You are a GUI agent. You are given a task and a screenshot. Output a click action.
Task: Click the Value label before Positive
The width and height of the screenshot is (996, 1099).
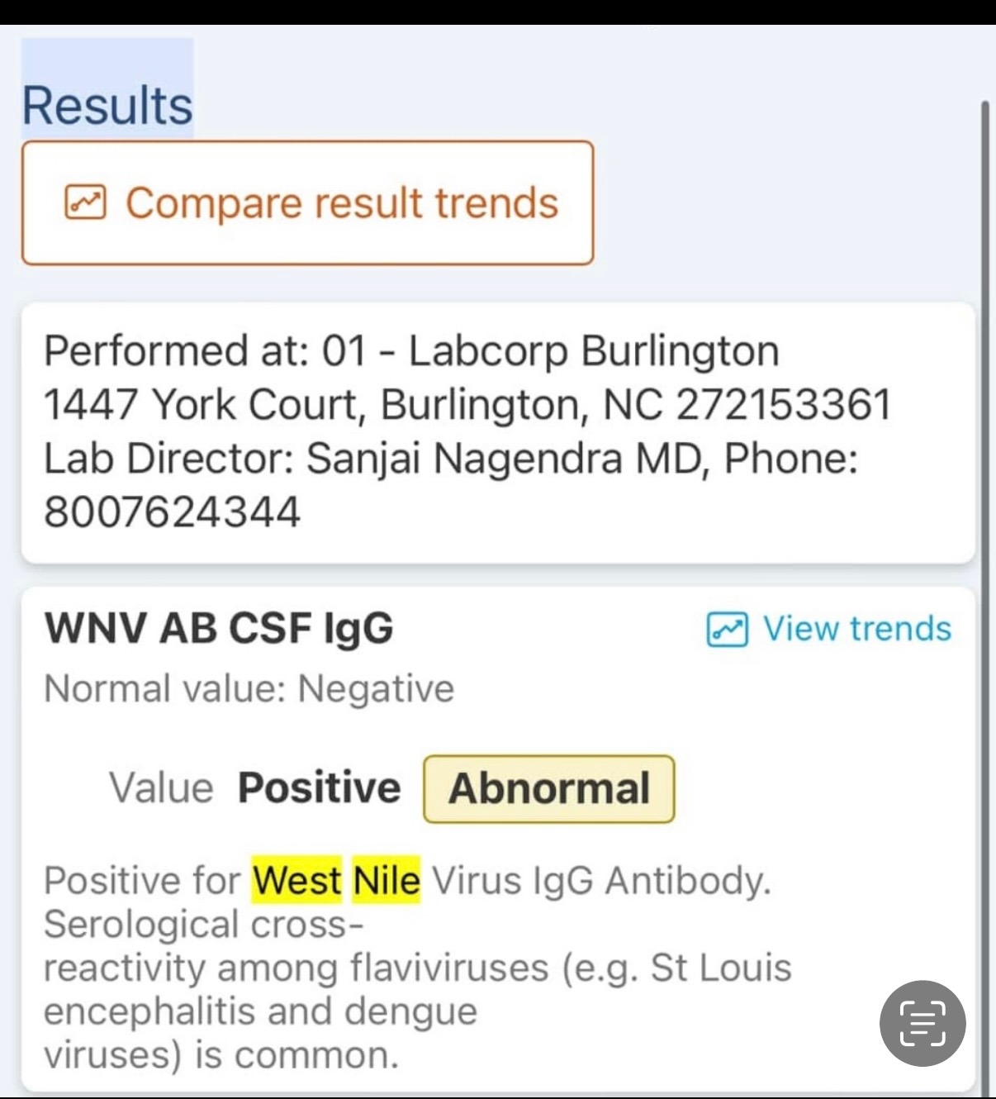click(x=161, y=787)
